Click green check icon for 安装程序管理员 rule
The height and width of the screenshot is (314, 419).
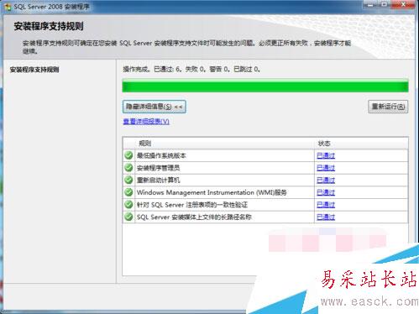tap(128, 168)
